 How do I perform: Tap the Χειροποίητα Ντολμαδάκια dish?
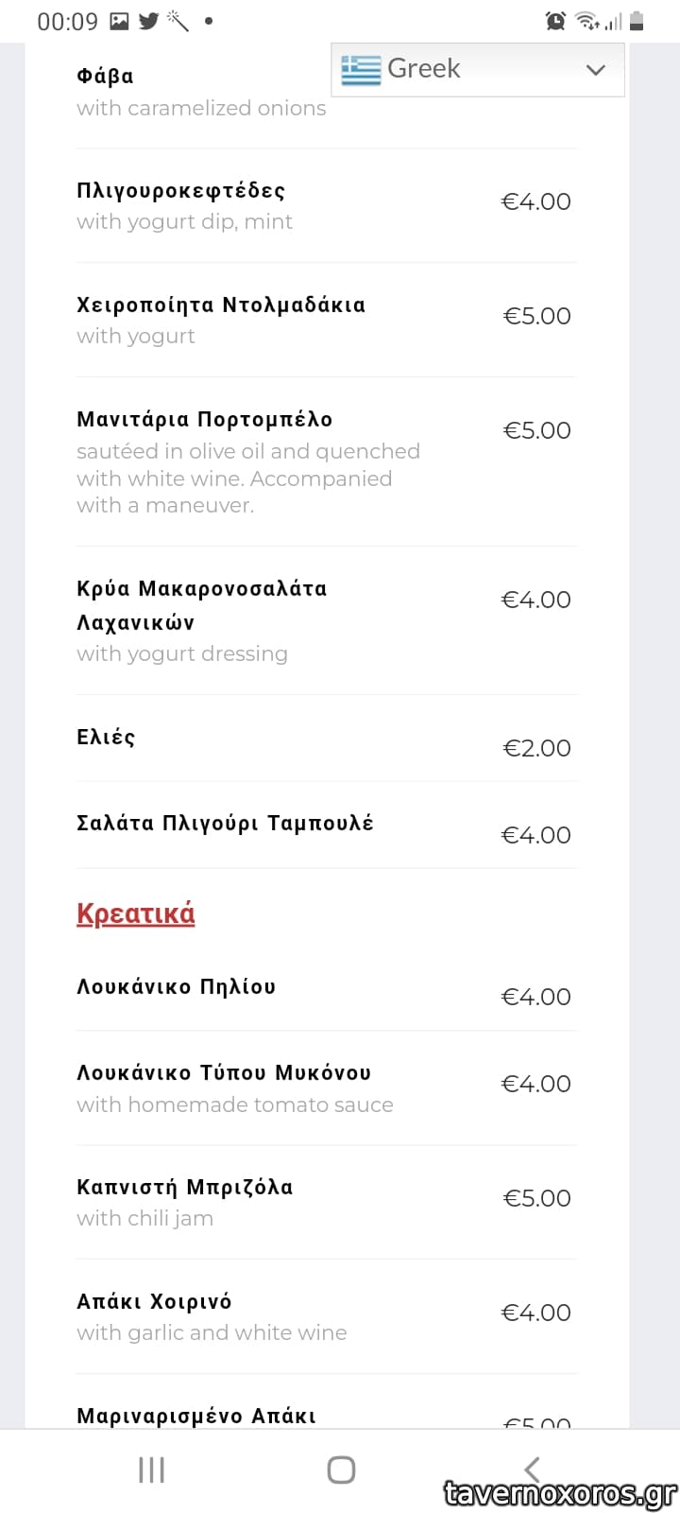[221, 305]
